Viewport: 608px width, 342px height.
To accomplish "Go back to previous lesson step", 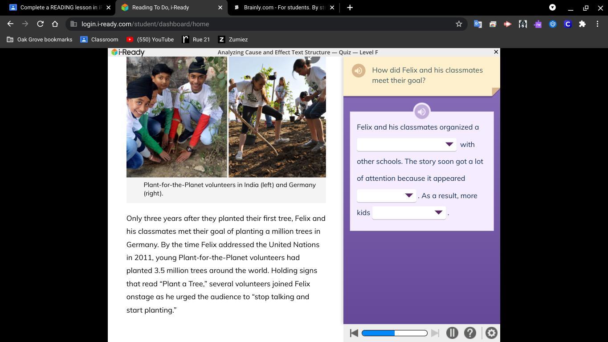I will (x=354, y=333).
